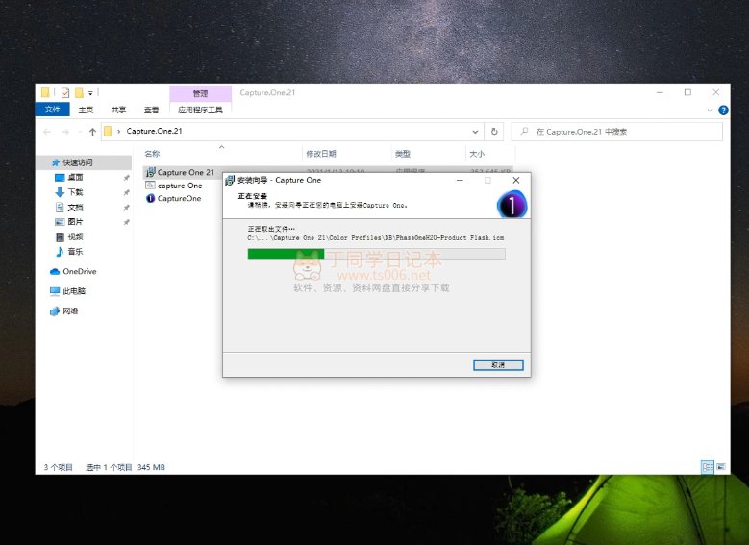Sort by 修改日期 Date modified column
Viewport: 749px width, 545px height.
coord(321,154)
